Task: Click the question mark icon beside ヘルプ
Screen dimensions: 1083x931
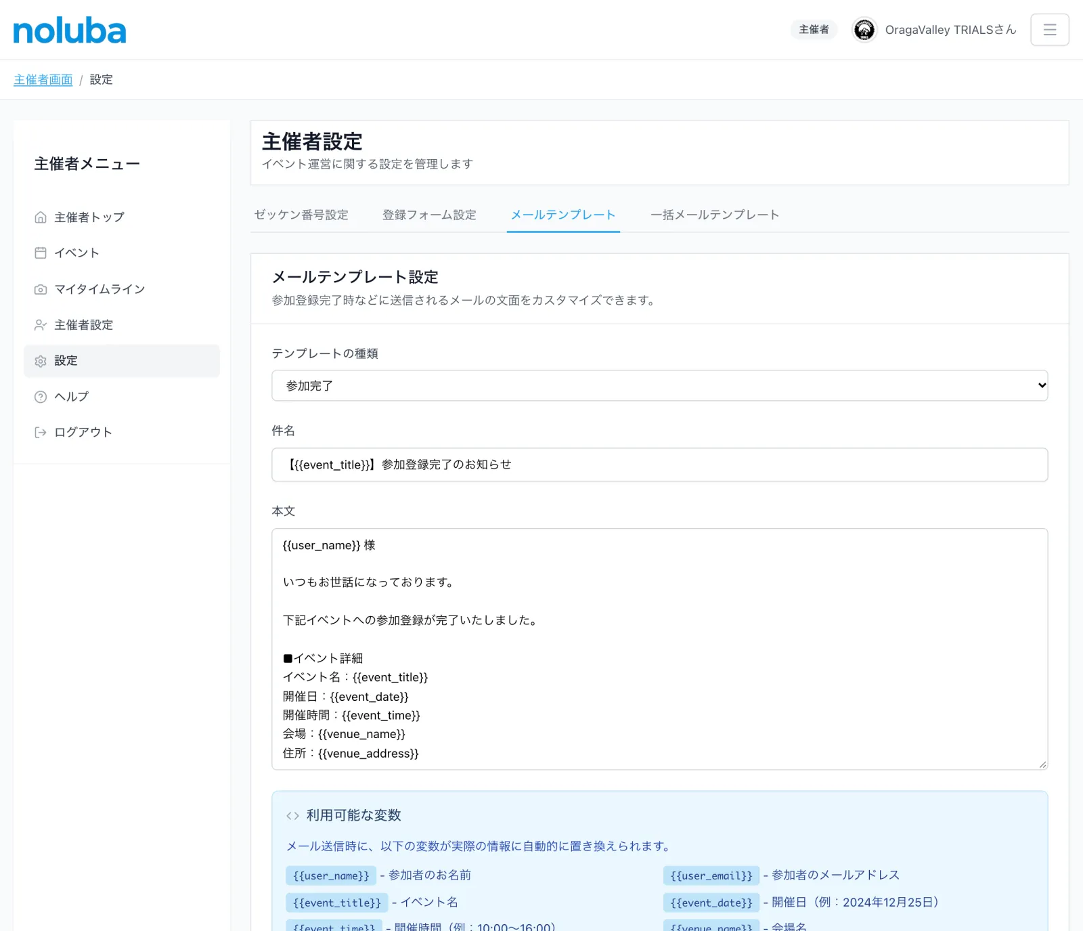Action: point(41,397)
